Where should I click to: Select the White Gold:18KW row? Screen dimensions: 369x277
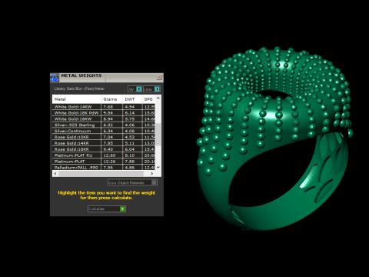[104, 119]
